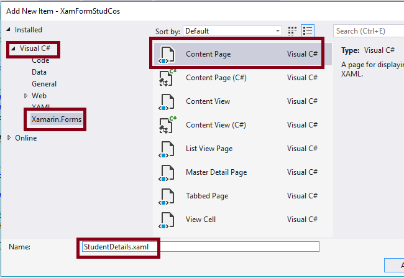Select the General category
This screenshot has width=404, height=278.
coord(44,84)
